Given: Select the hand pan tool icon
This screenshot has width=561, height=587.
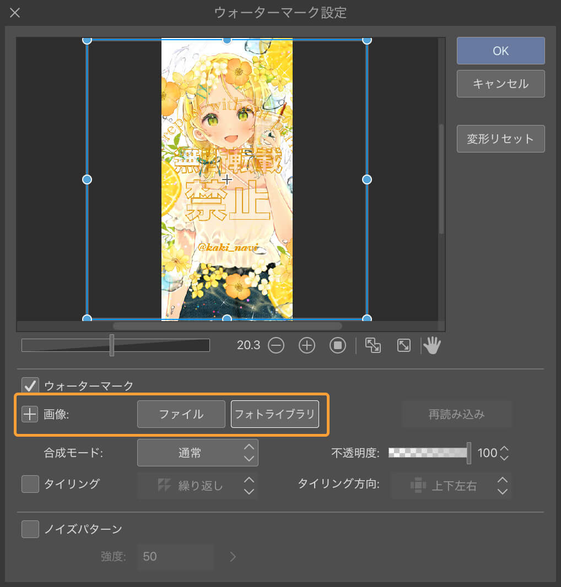Looking at the screenshot, I should tap(432, 345).
